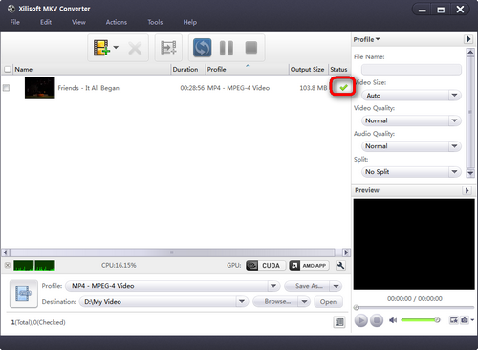Click the profile panel scroll down arrow

tap(470, 173)
